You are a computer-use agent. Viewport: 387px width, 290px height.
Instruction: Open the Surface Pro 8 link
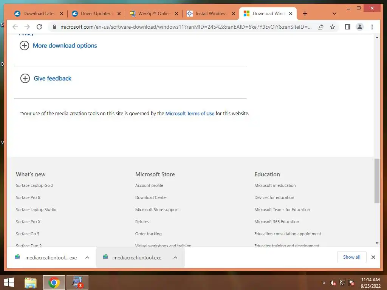[x=28, y=197]
